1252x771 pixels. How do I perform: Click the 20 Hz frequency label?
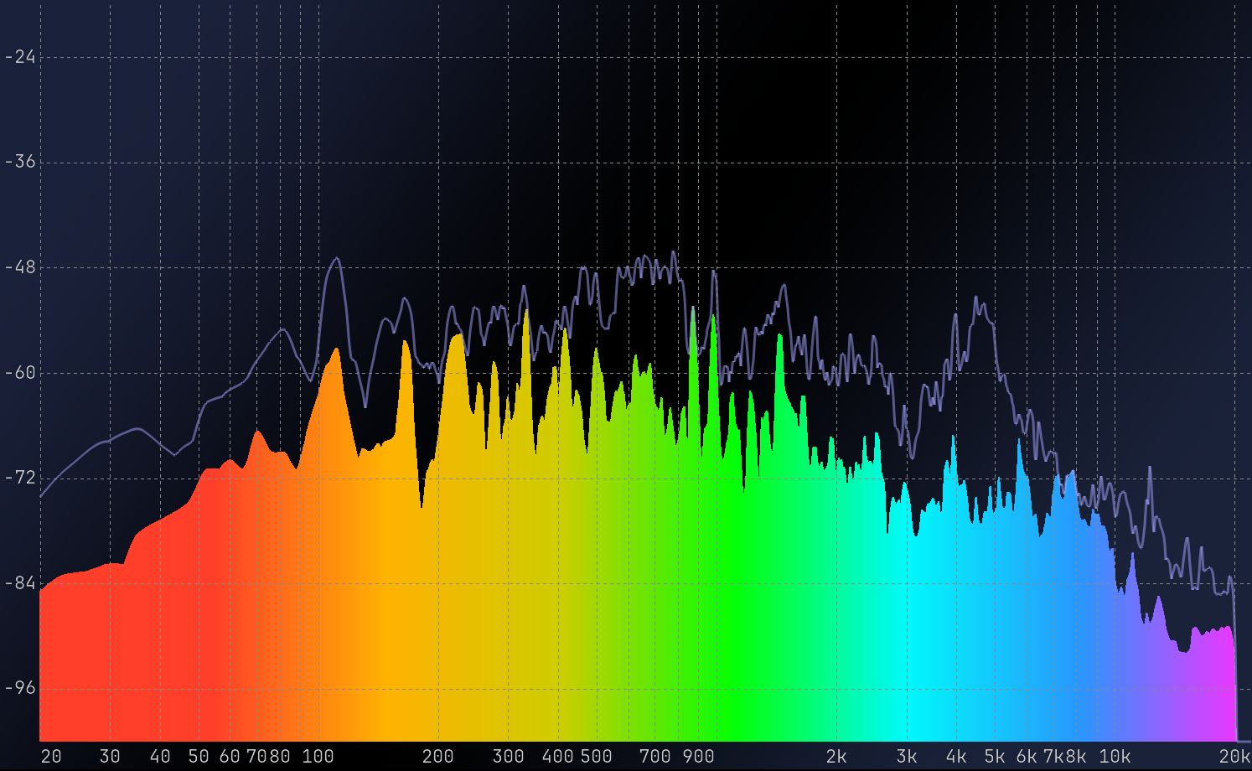click(x=51, y=757)
